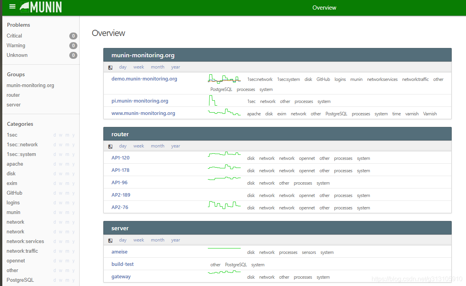
Task: Open pi.munin-monitoring.org host
Action: pyautogui.click(x=140, y=101)
